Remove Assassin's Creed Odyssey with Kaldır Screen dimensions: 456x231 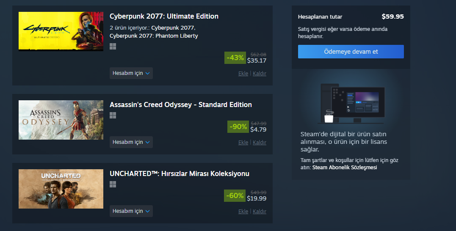[x=260, y=143]
